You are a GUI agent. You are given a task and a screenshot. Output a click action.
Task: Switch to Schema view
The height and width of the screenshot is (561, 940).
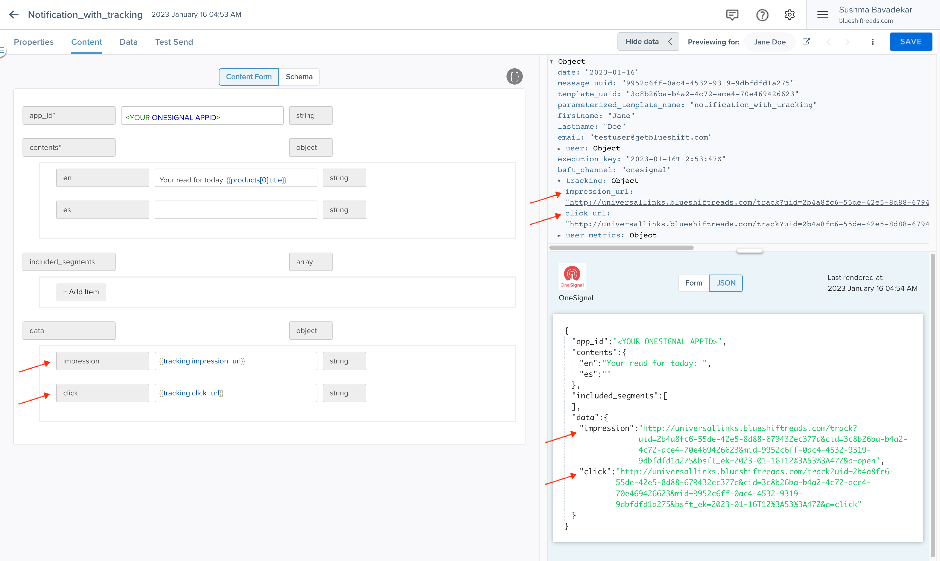click(x=299, y=77)
